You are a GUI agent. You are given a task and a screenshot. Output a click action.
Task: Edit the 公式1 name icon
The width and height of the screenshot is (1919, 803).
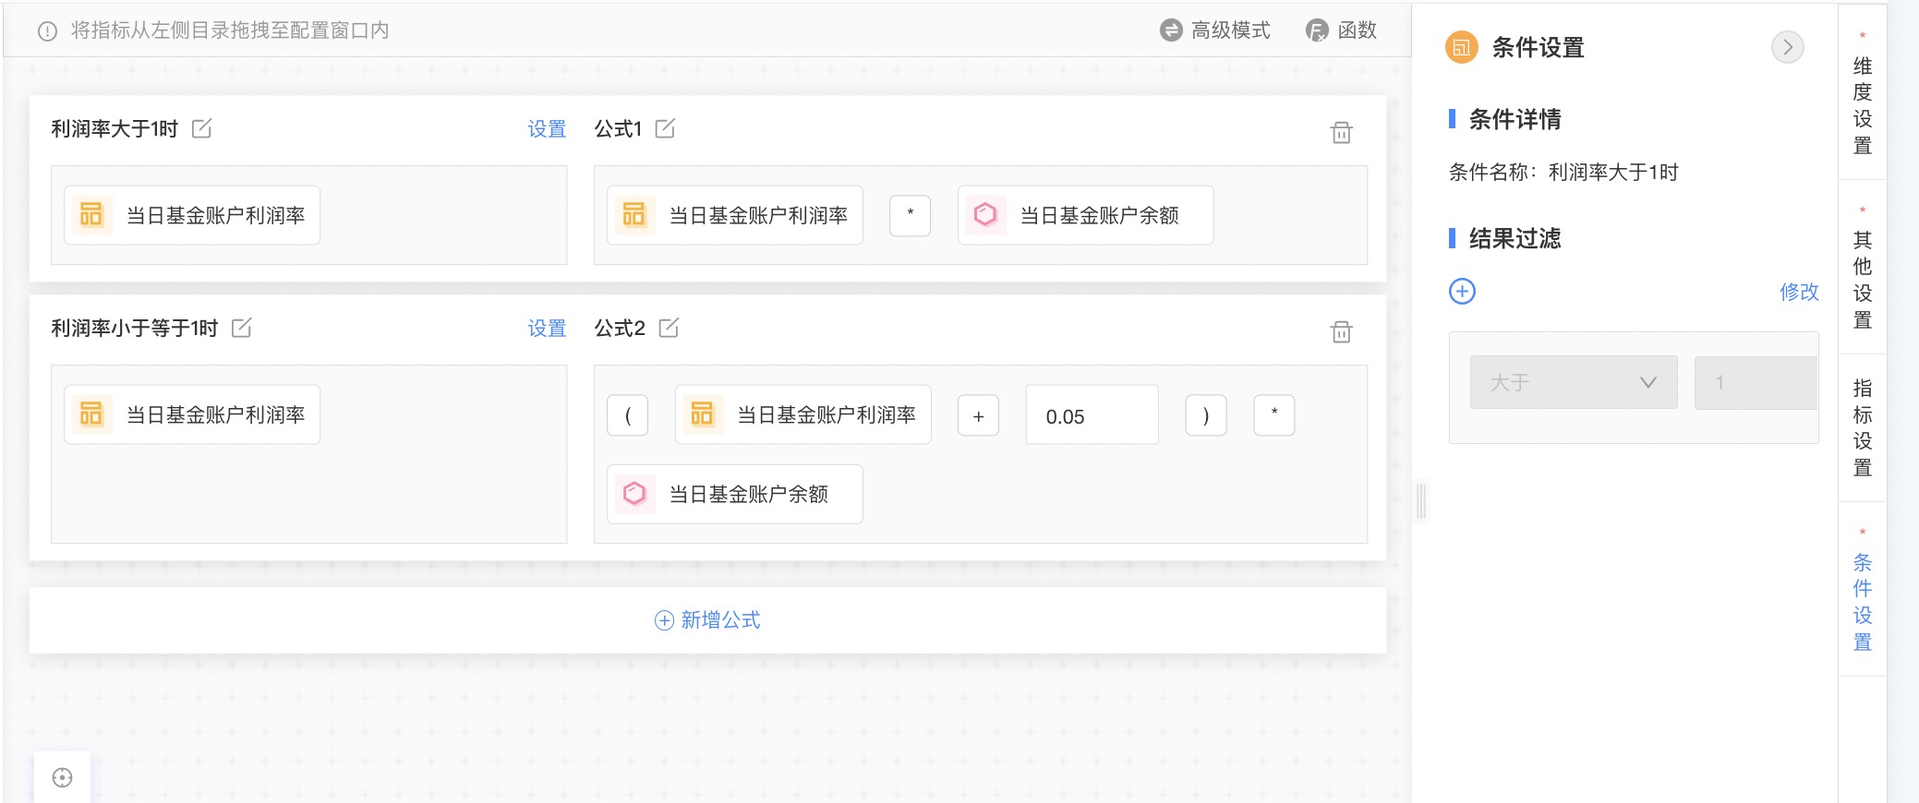click(665, 128)
